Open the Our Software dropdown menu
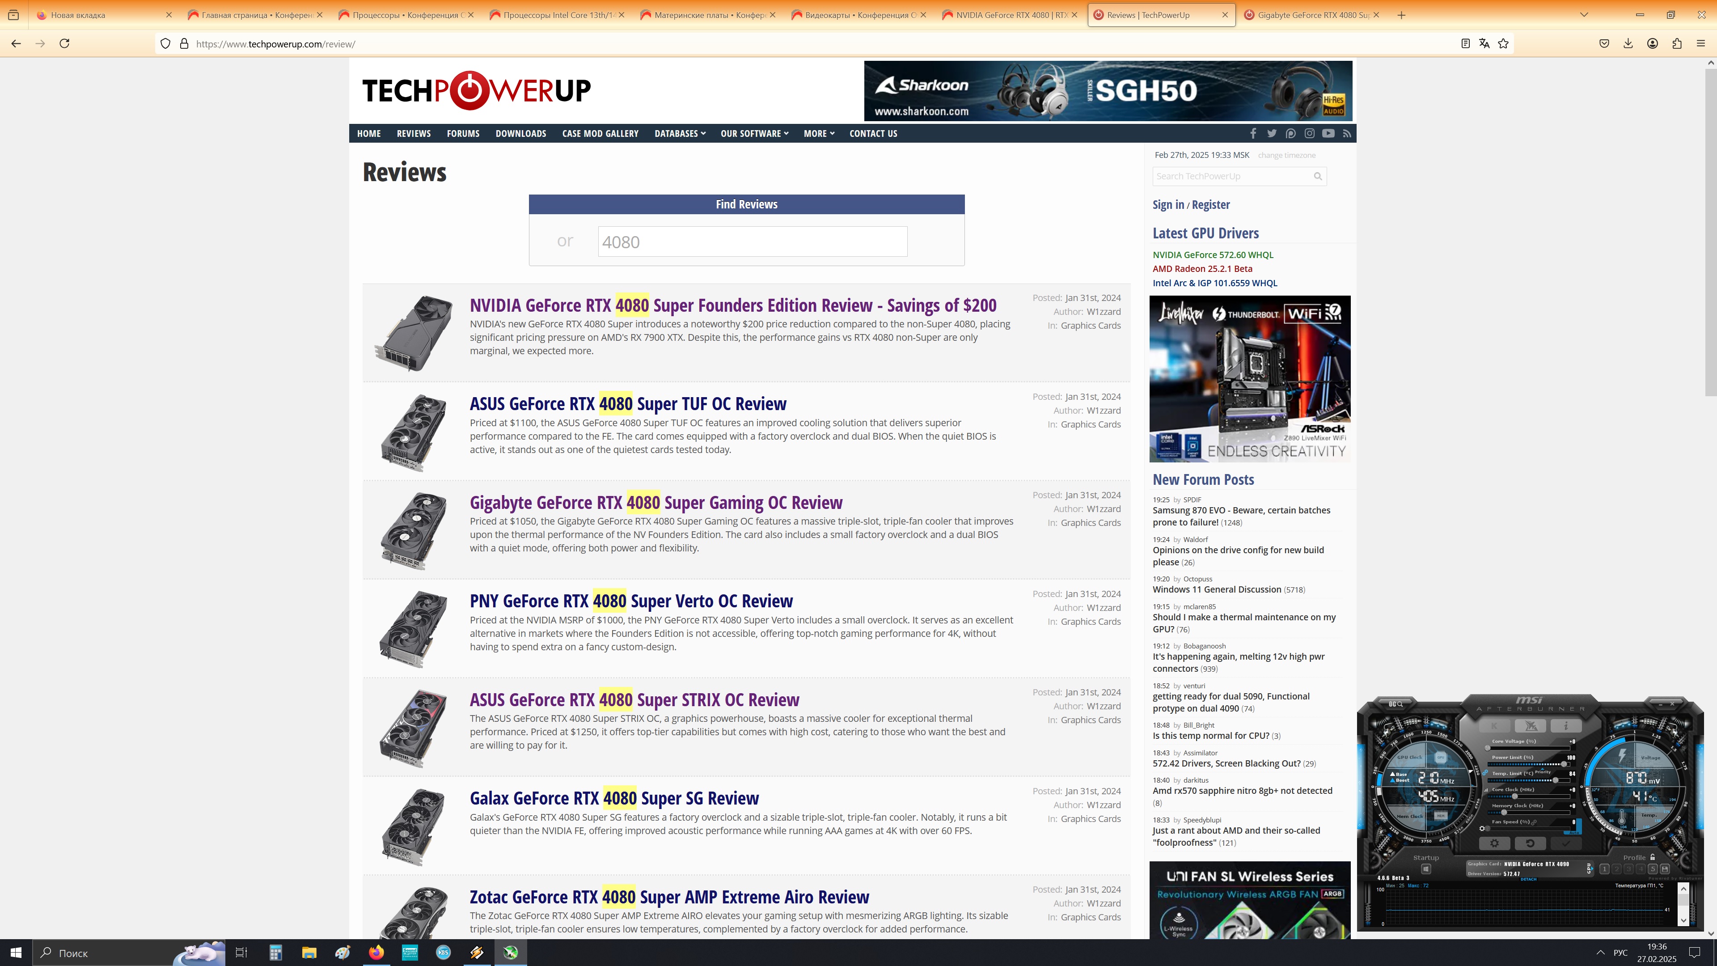1717x966 pixels. [754, 133]
